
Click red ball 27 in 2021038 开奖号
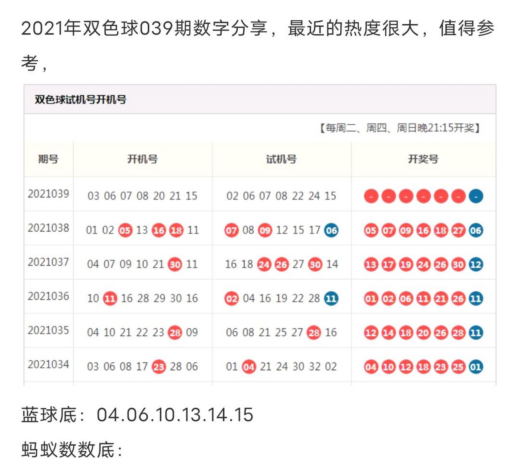tap(458, 230)
